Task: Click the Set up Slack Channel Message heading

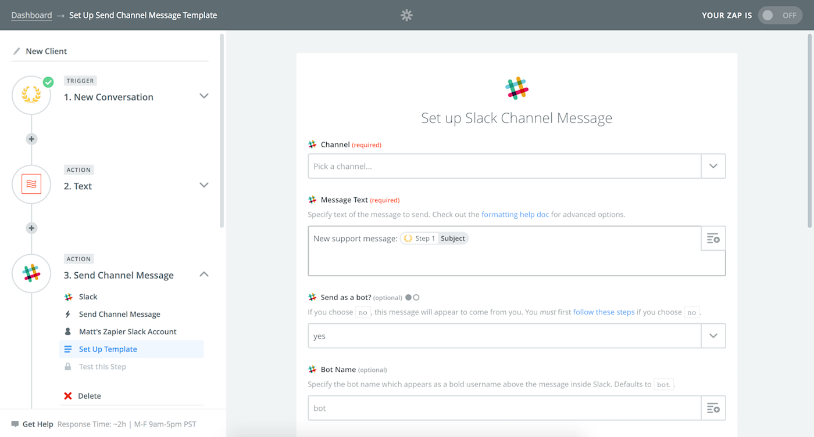Action: 517,118
